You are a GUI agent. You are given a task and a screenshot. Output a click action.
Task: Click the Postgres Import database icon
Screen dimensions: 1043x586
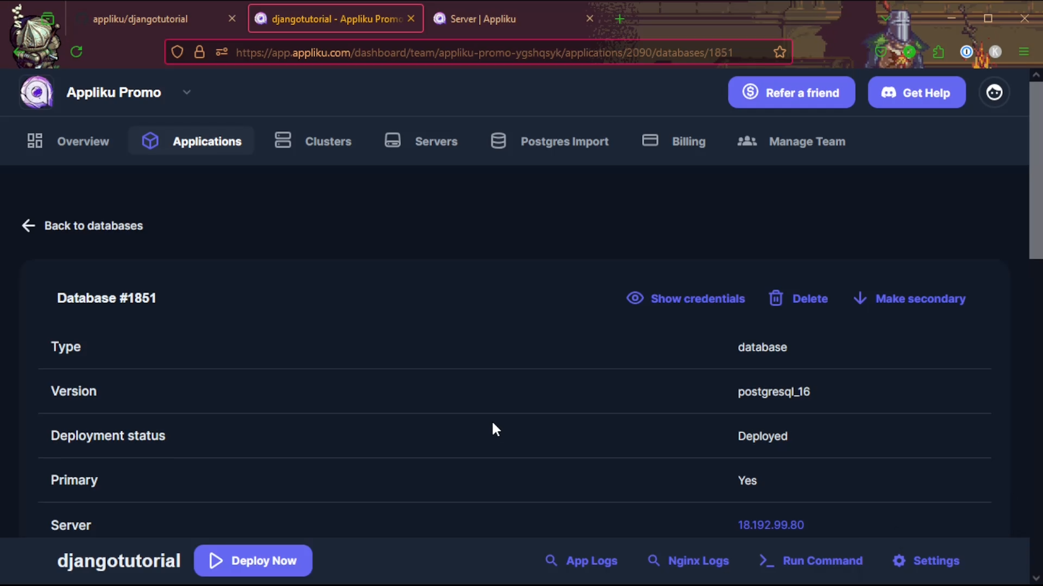498,141
